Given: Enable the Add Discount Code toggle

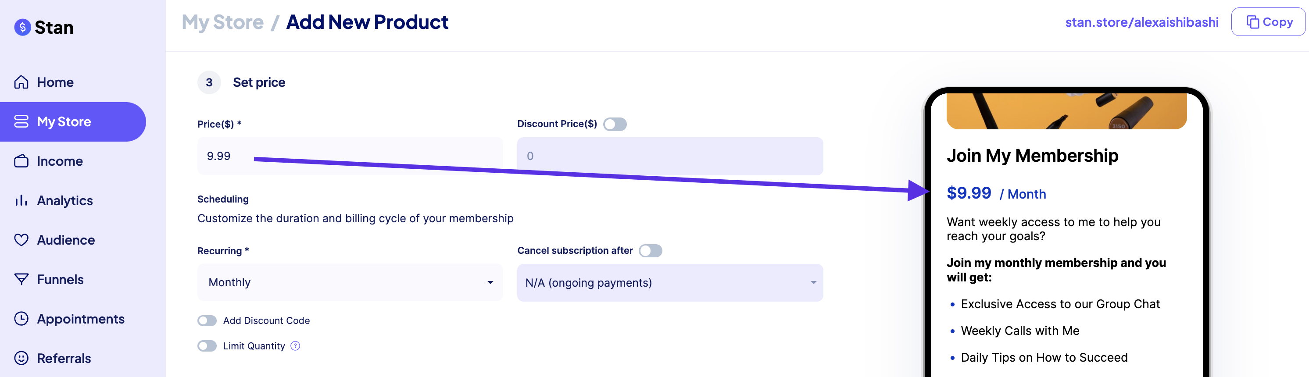Looking at the screenshot, I should pos(207,320).
